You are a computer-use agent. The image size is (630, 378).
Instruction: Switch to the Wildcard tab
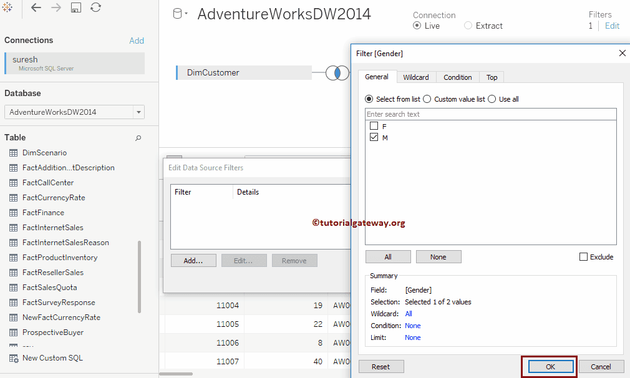click(415, 77)
